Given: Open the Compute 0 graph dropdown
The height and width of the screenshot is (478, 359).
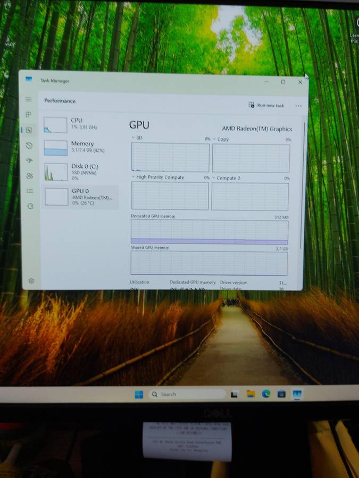Looking at the screenshot, I should click(214, 178).
